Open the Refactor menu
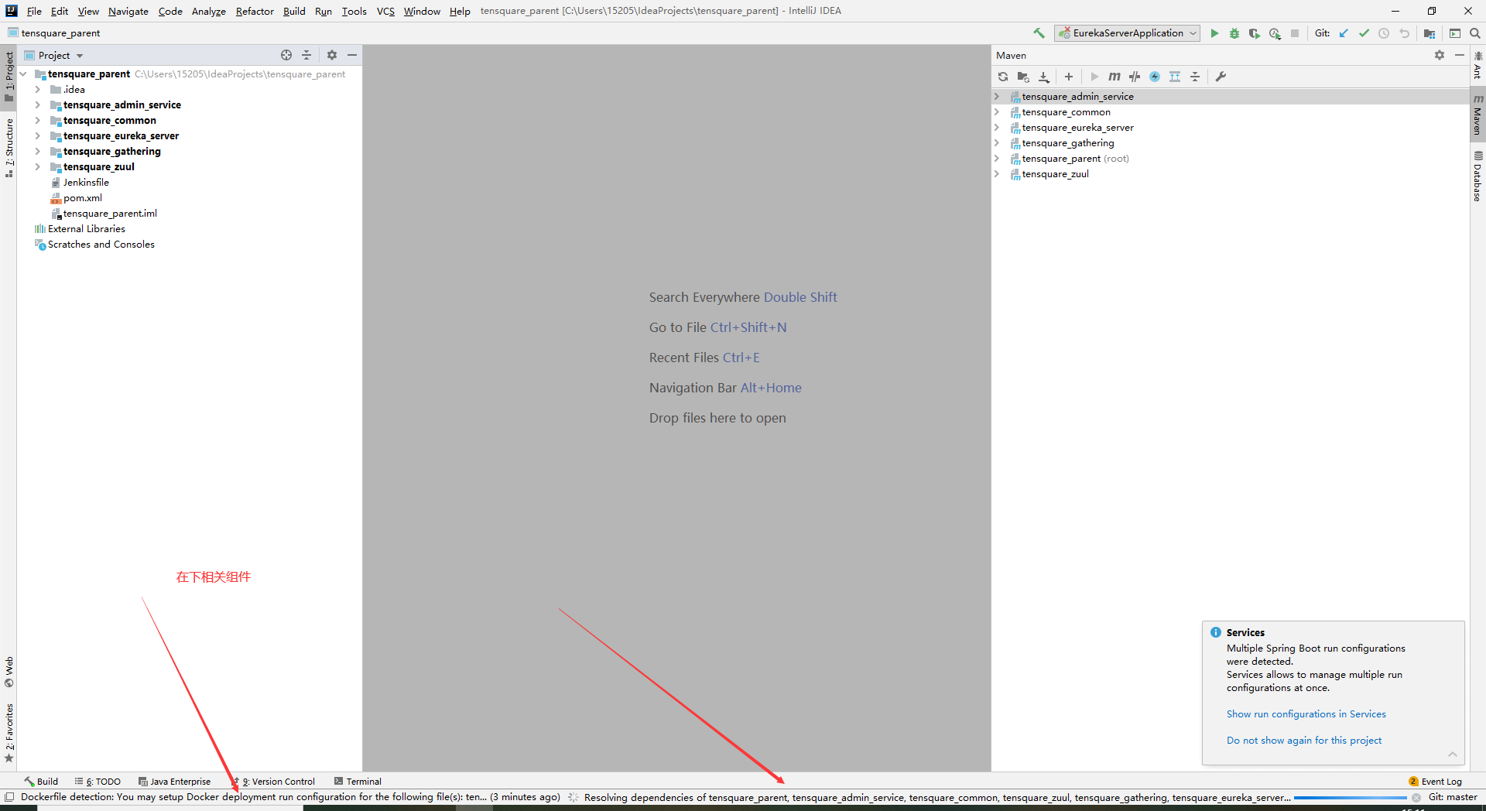This screenshot has height=811, width=1486. (x=255, y=11)
